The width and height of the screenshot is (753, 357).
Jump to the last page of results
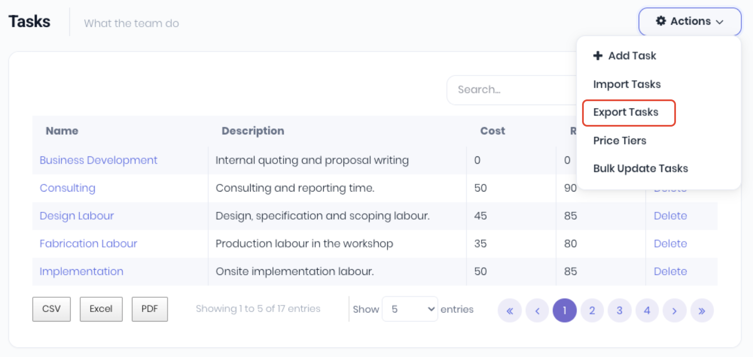(x=702, y=311)
